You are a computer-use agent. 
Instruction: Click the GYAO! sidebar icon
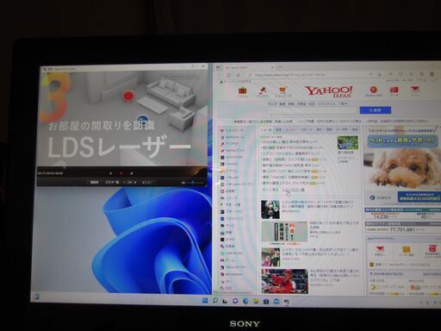coord(222,240)
